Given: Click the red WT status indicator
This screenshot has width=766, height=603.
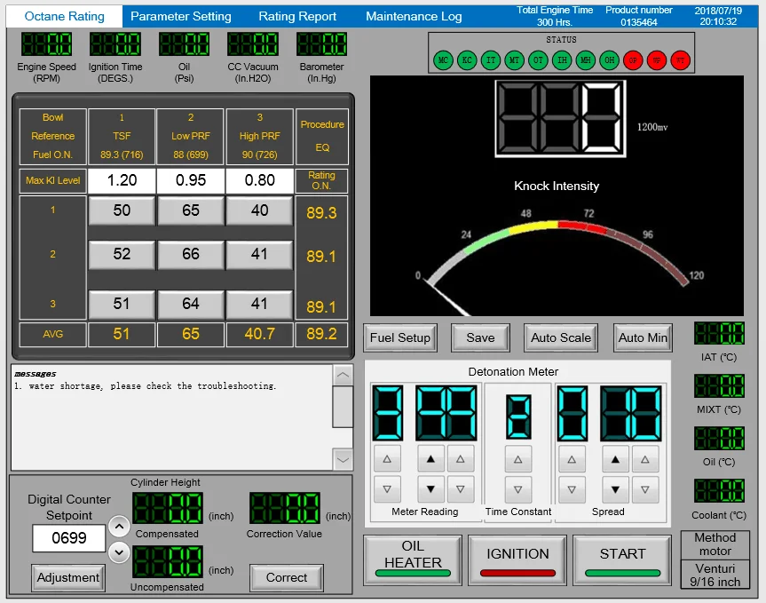Looking at the screenshot, I should pos(679,60).
